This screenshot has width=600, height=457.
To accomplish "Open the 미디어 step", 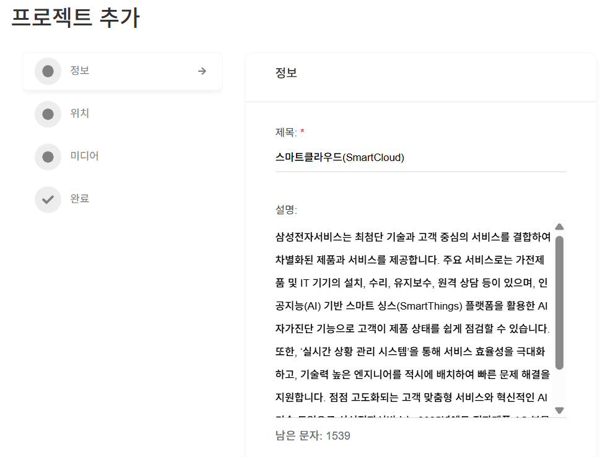I will [84, 156].
